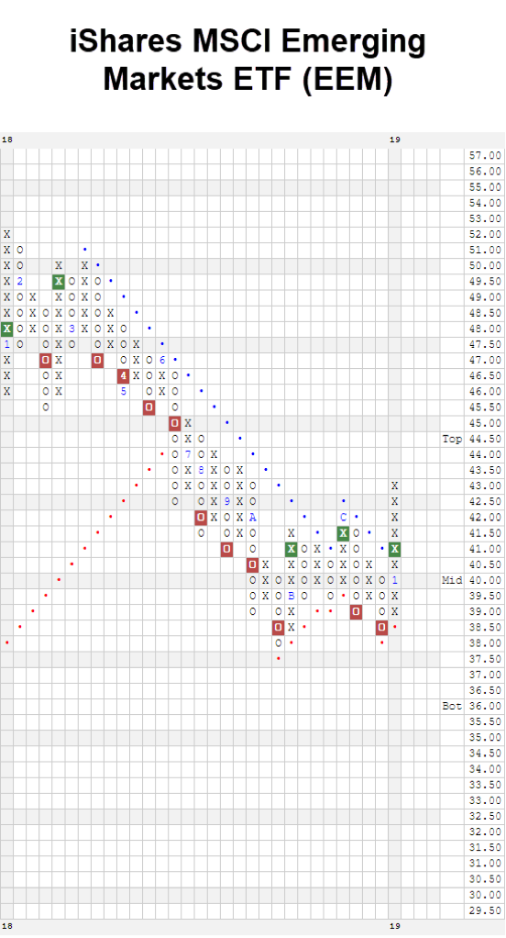Select the 44.50 price label
This screenshot has height=938, width=506.
tap(485, 439)
